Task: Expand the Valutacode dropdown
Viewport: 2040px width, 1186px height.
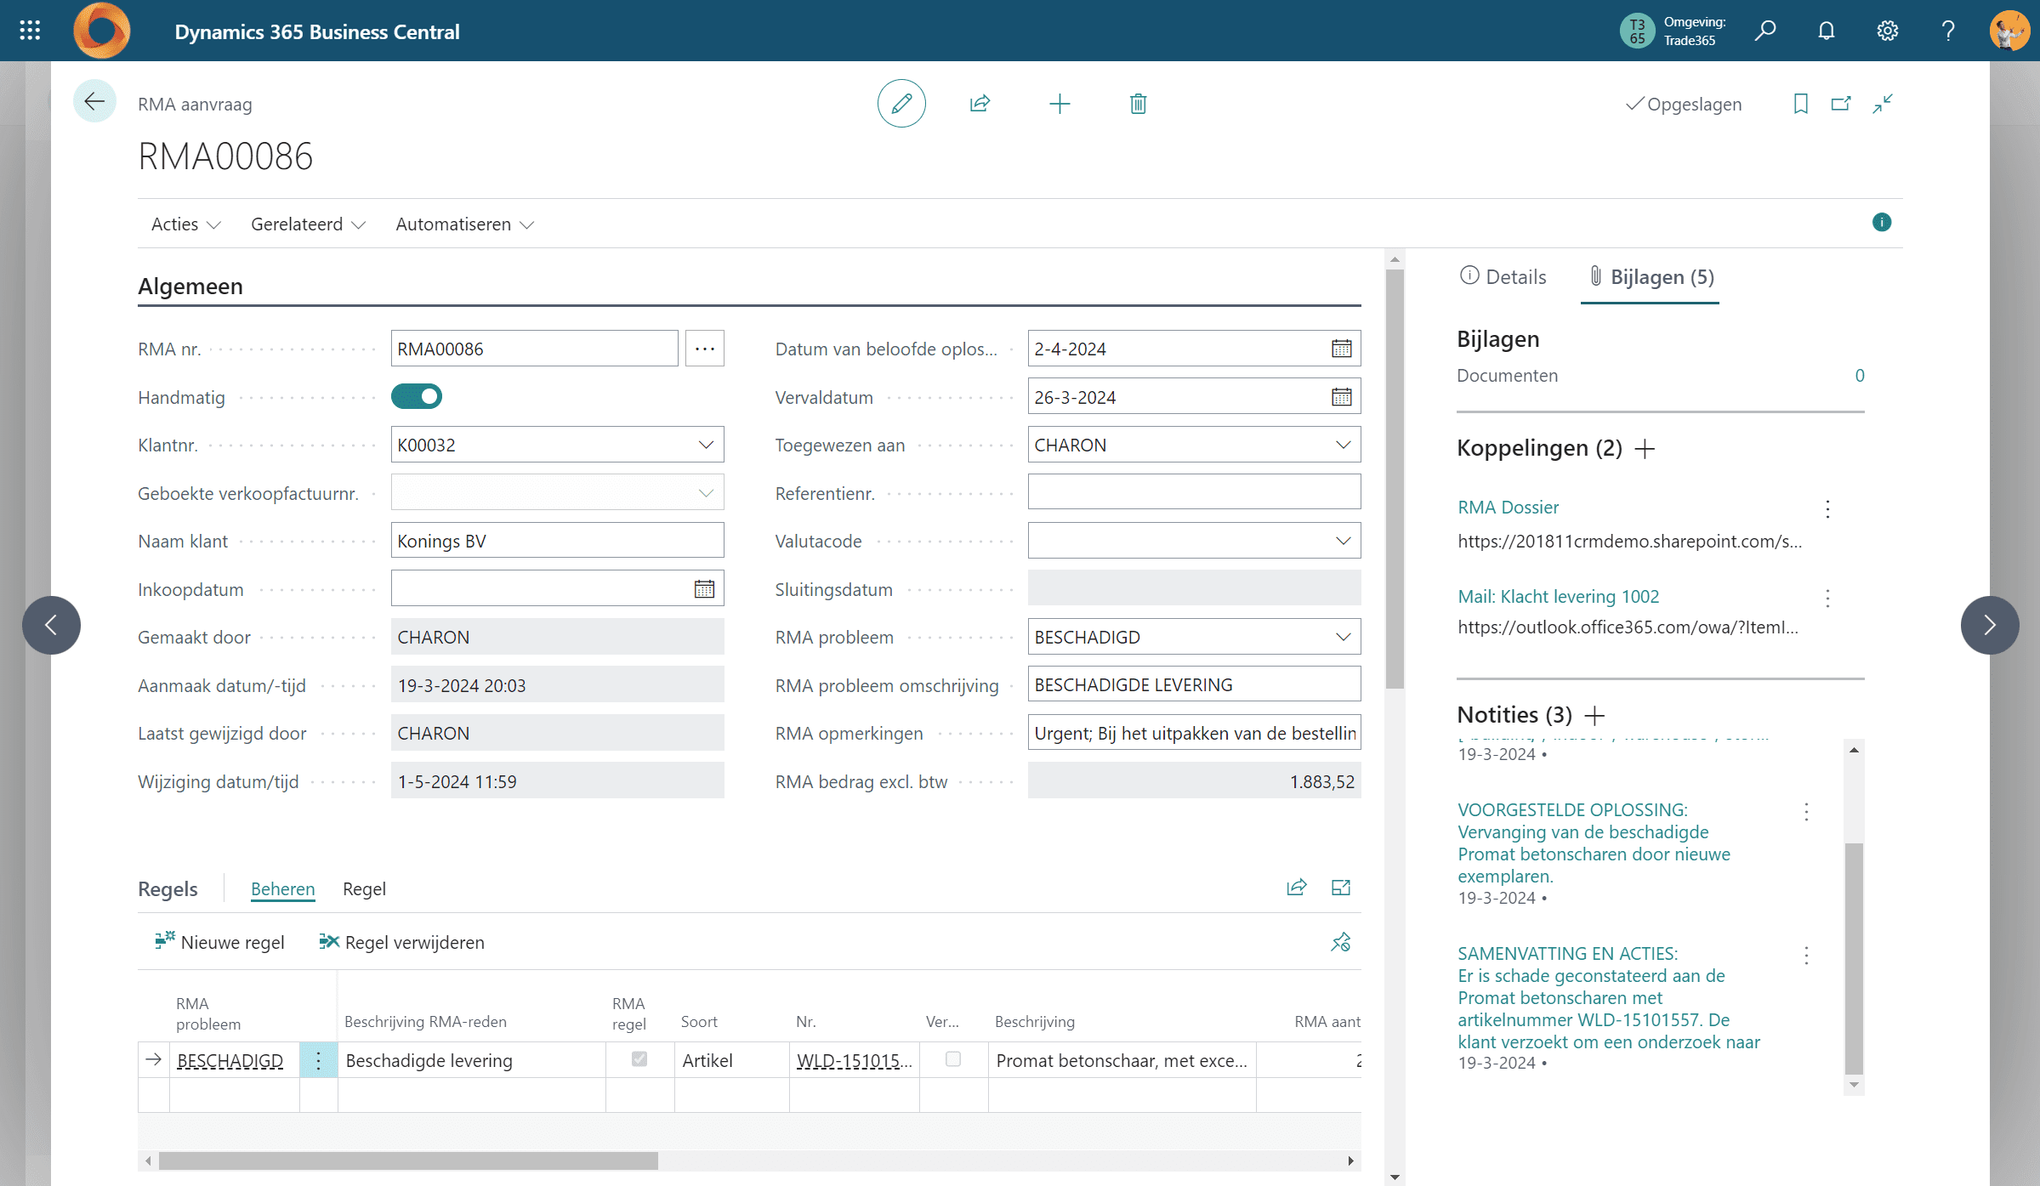Action: pyautogui.click(x=1343, y=541)
